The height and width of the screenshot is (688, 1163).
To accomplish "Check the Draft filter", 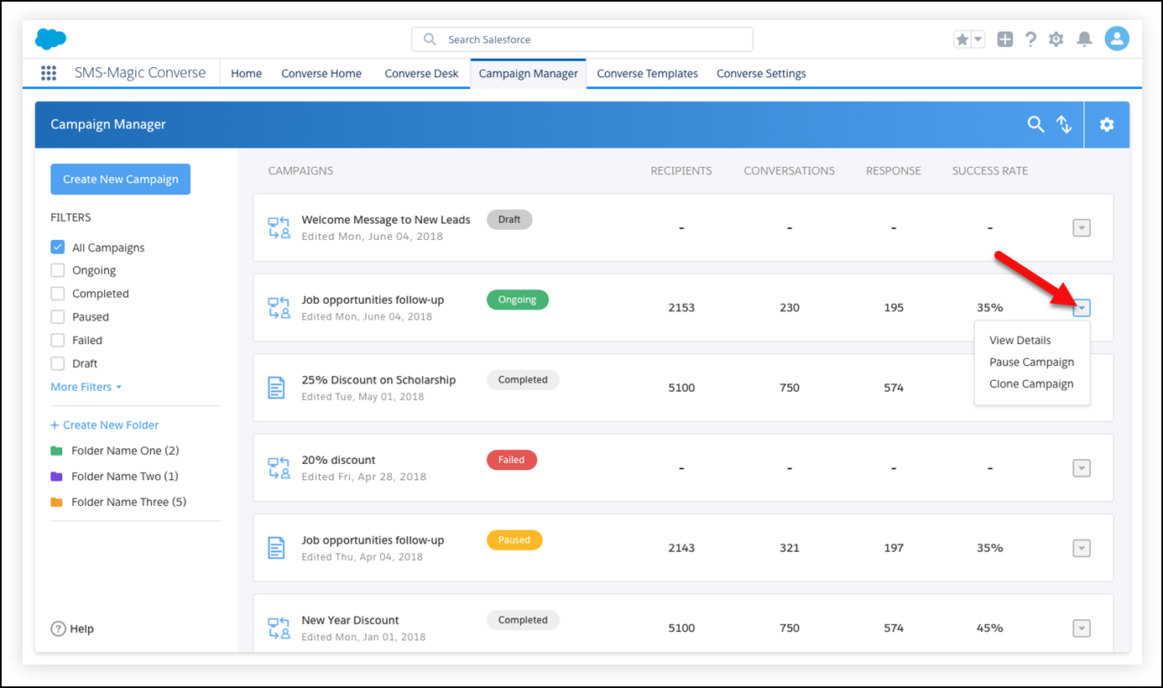I will (58, 363).
